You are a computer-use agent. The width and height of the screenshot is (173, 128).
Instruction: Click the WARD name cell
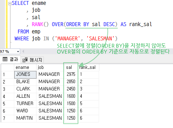pos(25,111)
